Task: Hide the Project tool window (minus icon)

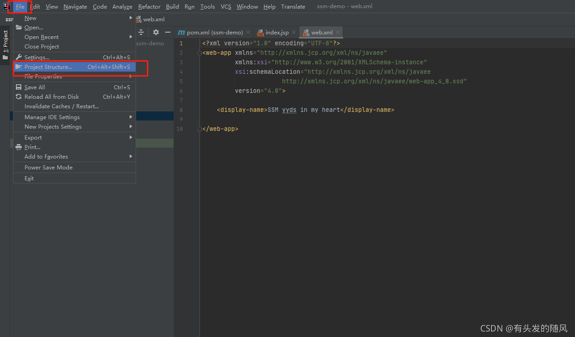Action: click(x=168, y=32)
